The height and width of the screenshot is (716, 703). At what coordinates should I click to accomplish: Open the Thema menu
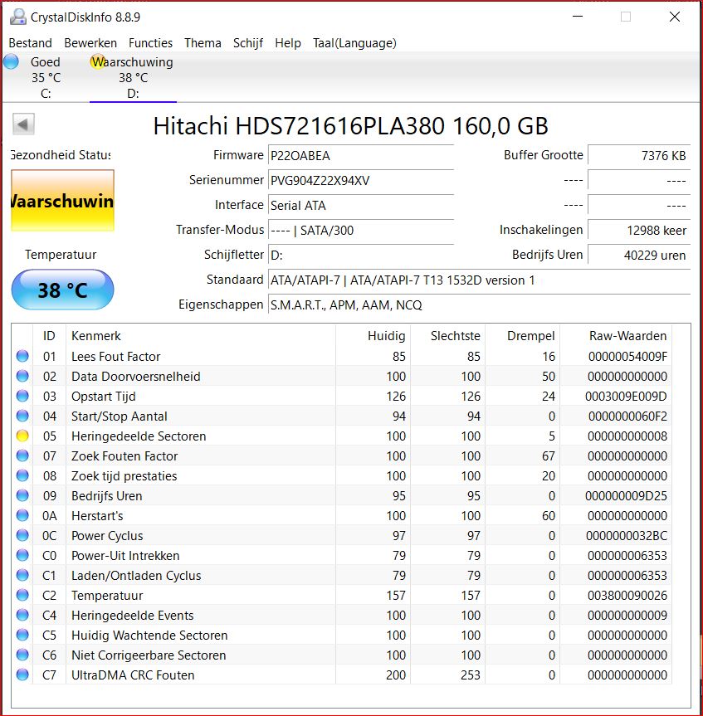point(203,43)
